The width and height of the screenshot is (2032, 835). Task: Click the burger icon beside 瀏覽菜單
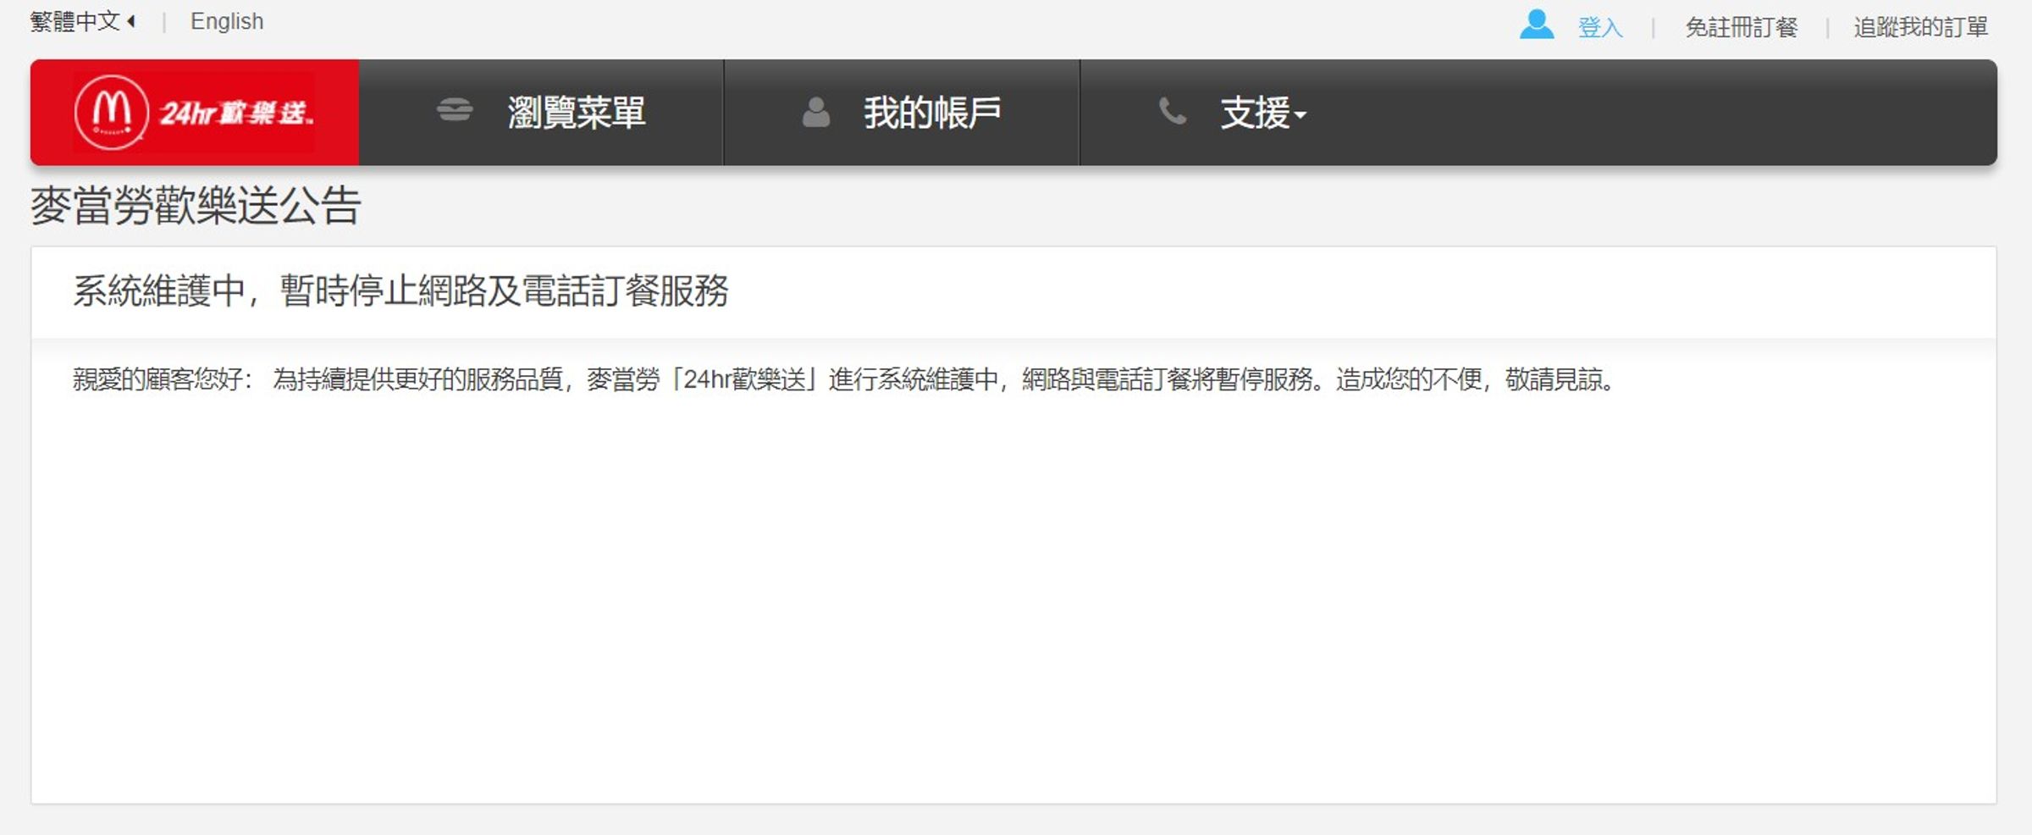tap(455, 110)
